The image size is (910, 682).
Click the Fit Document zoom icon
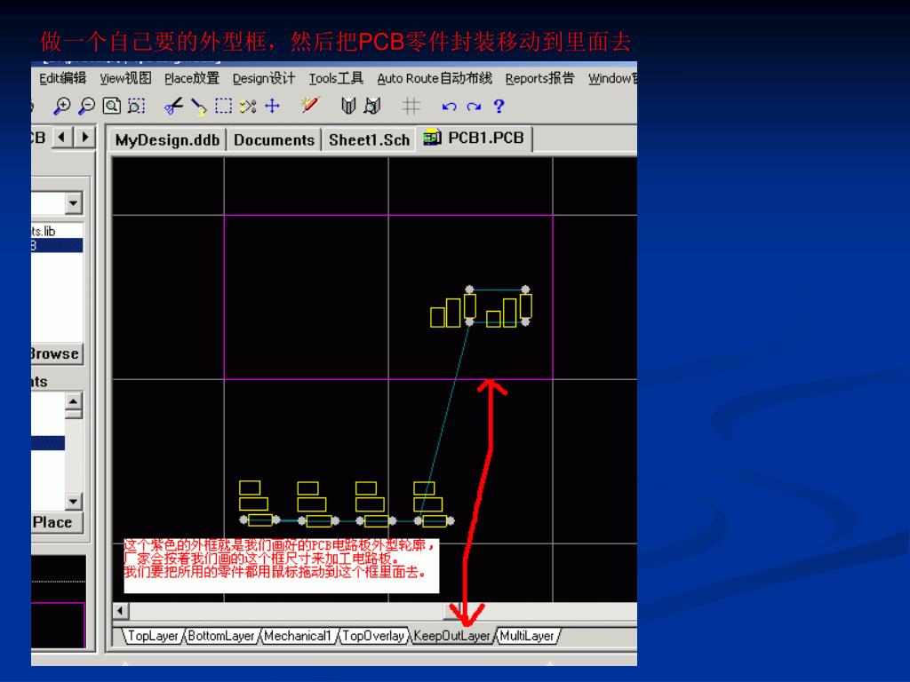pos(111,107)
